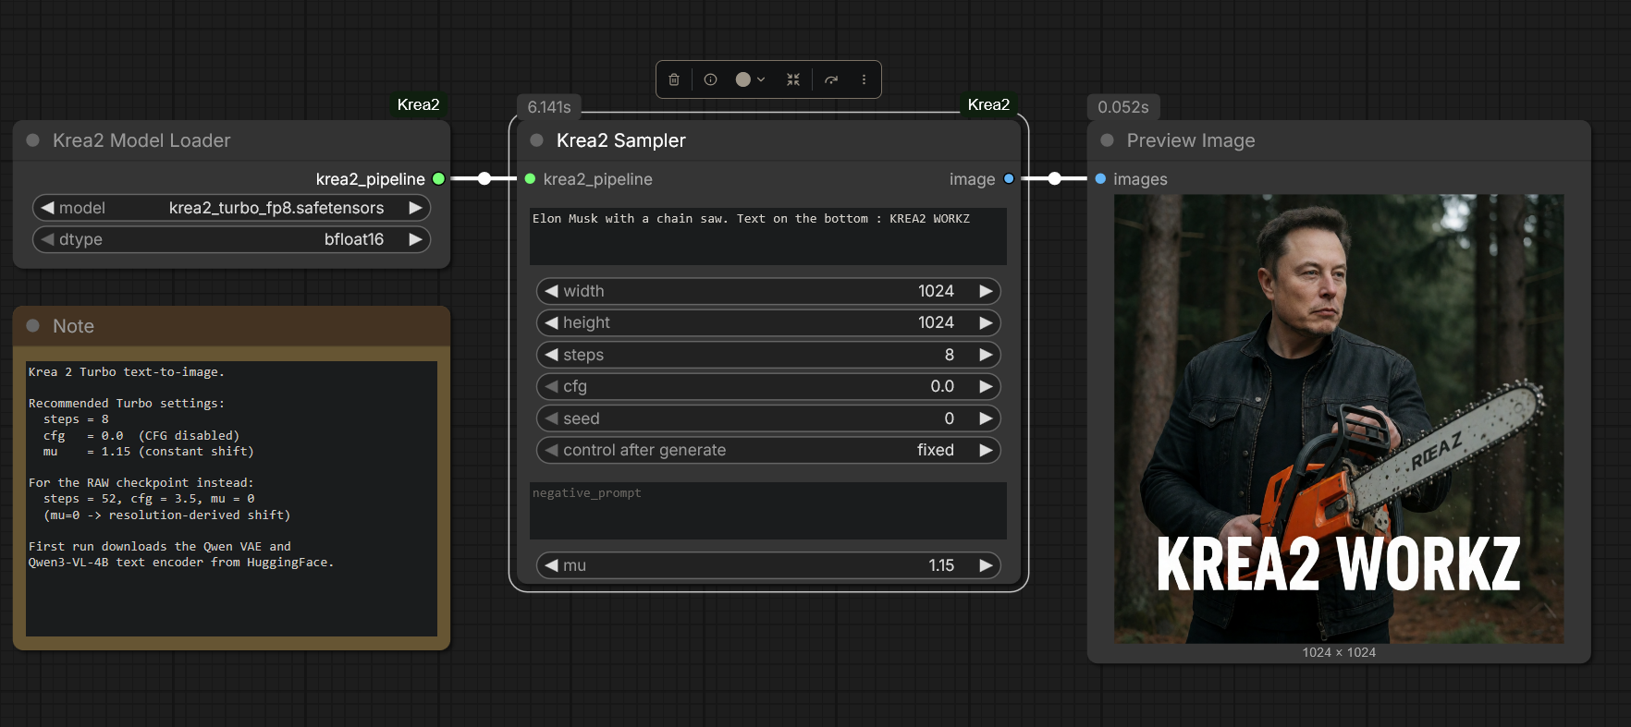Image resolution: width=1631 pixels, height=727 pixels.
Task: Click the link midpoint between Model Loader and Sampler
Action: tap(484, 178)
